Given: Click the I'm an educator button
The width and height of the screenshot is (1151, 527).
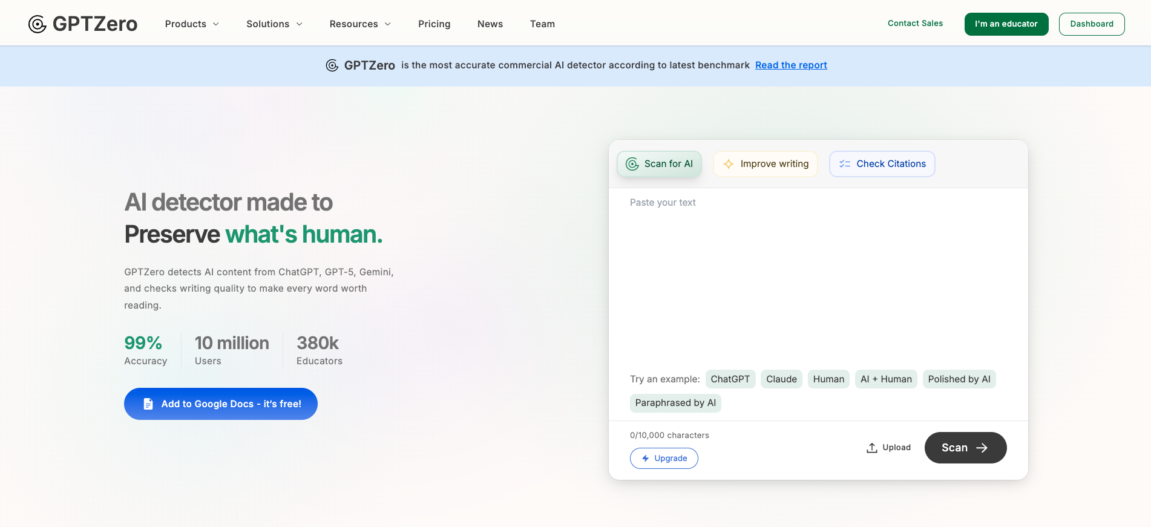Looking at the screenshot, I should 1006,24.
